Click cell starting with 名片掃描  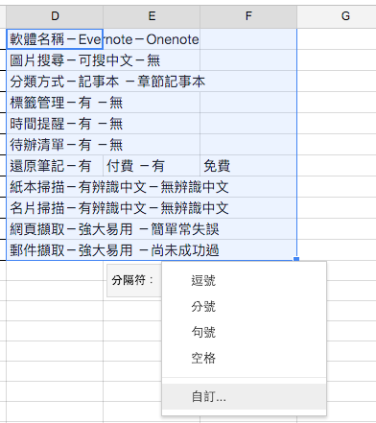pos(55,208)
